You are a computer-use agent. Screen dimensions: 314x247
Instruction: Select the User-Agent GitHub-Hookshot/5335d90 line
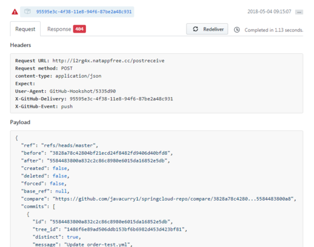tap(65, 92)
